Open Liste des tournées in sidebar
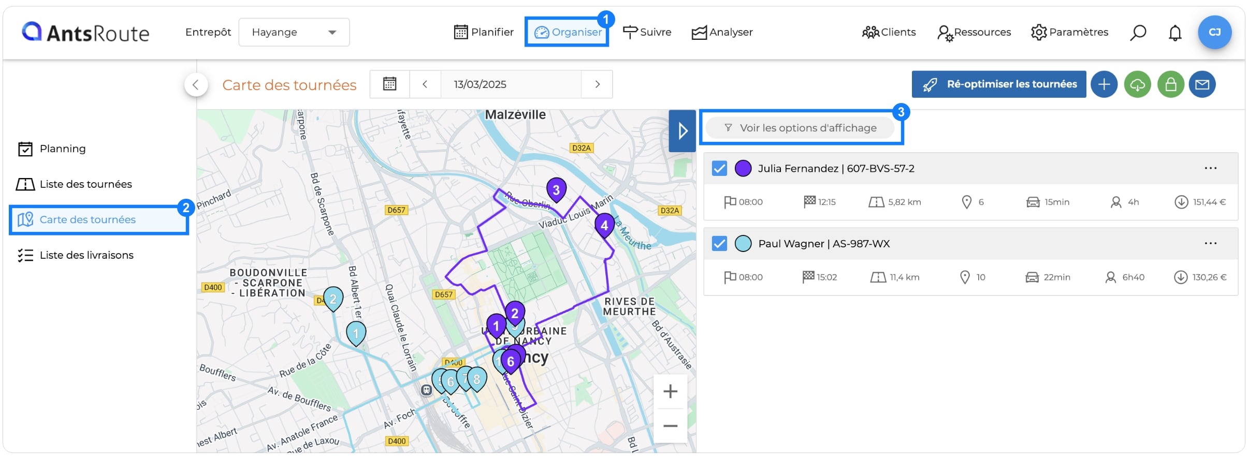 [74, 184]
